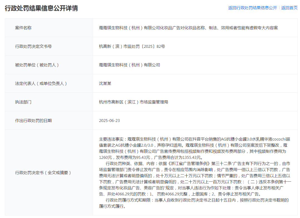Select the 案件名称 row label
This screenshot has width=300, height=218.
(x=23, y=28)
